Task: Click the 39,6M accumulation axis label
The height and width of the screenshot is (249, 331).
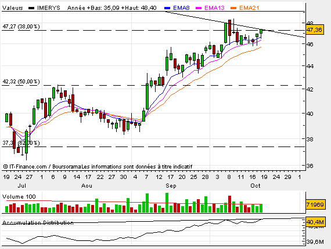Action: [315, 242]
